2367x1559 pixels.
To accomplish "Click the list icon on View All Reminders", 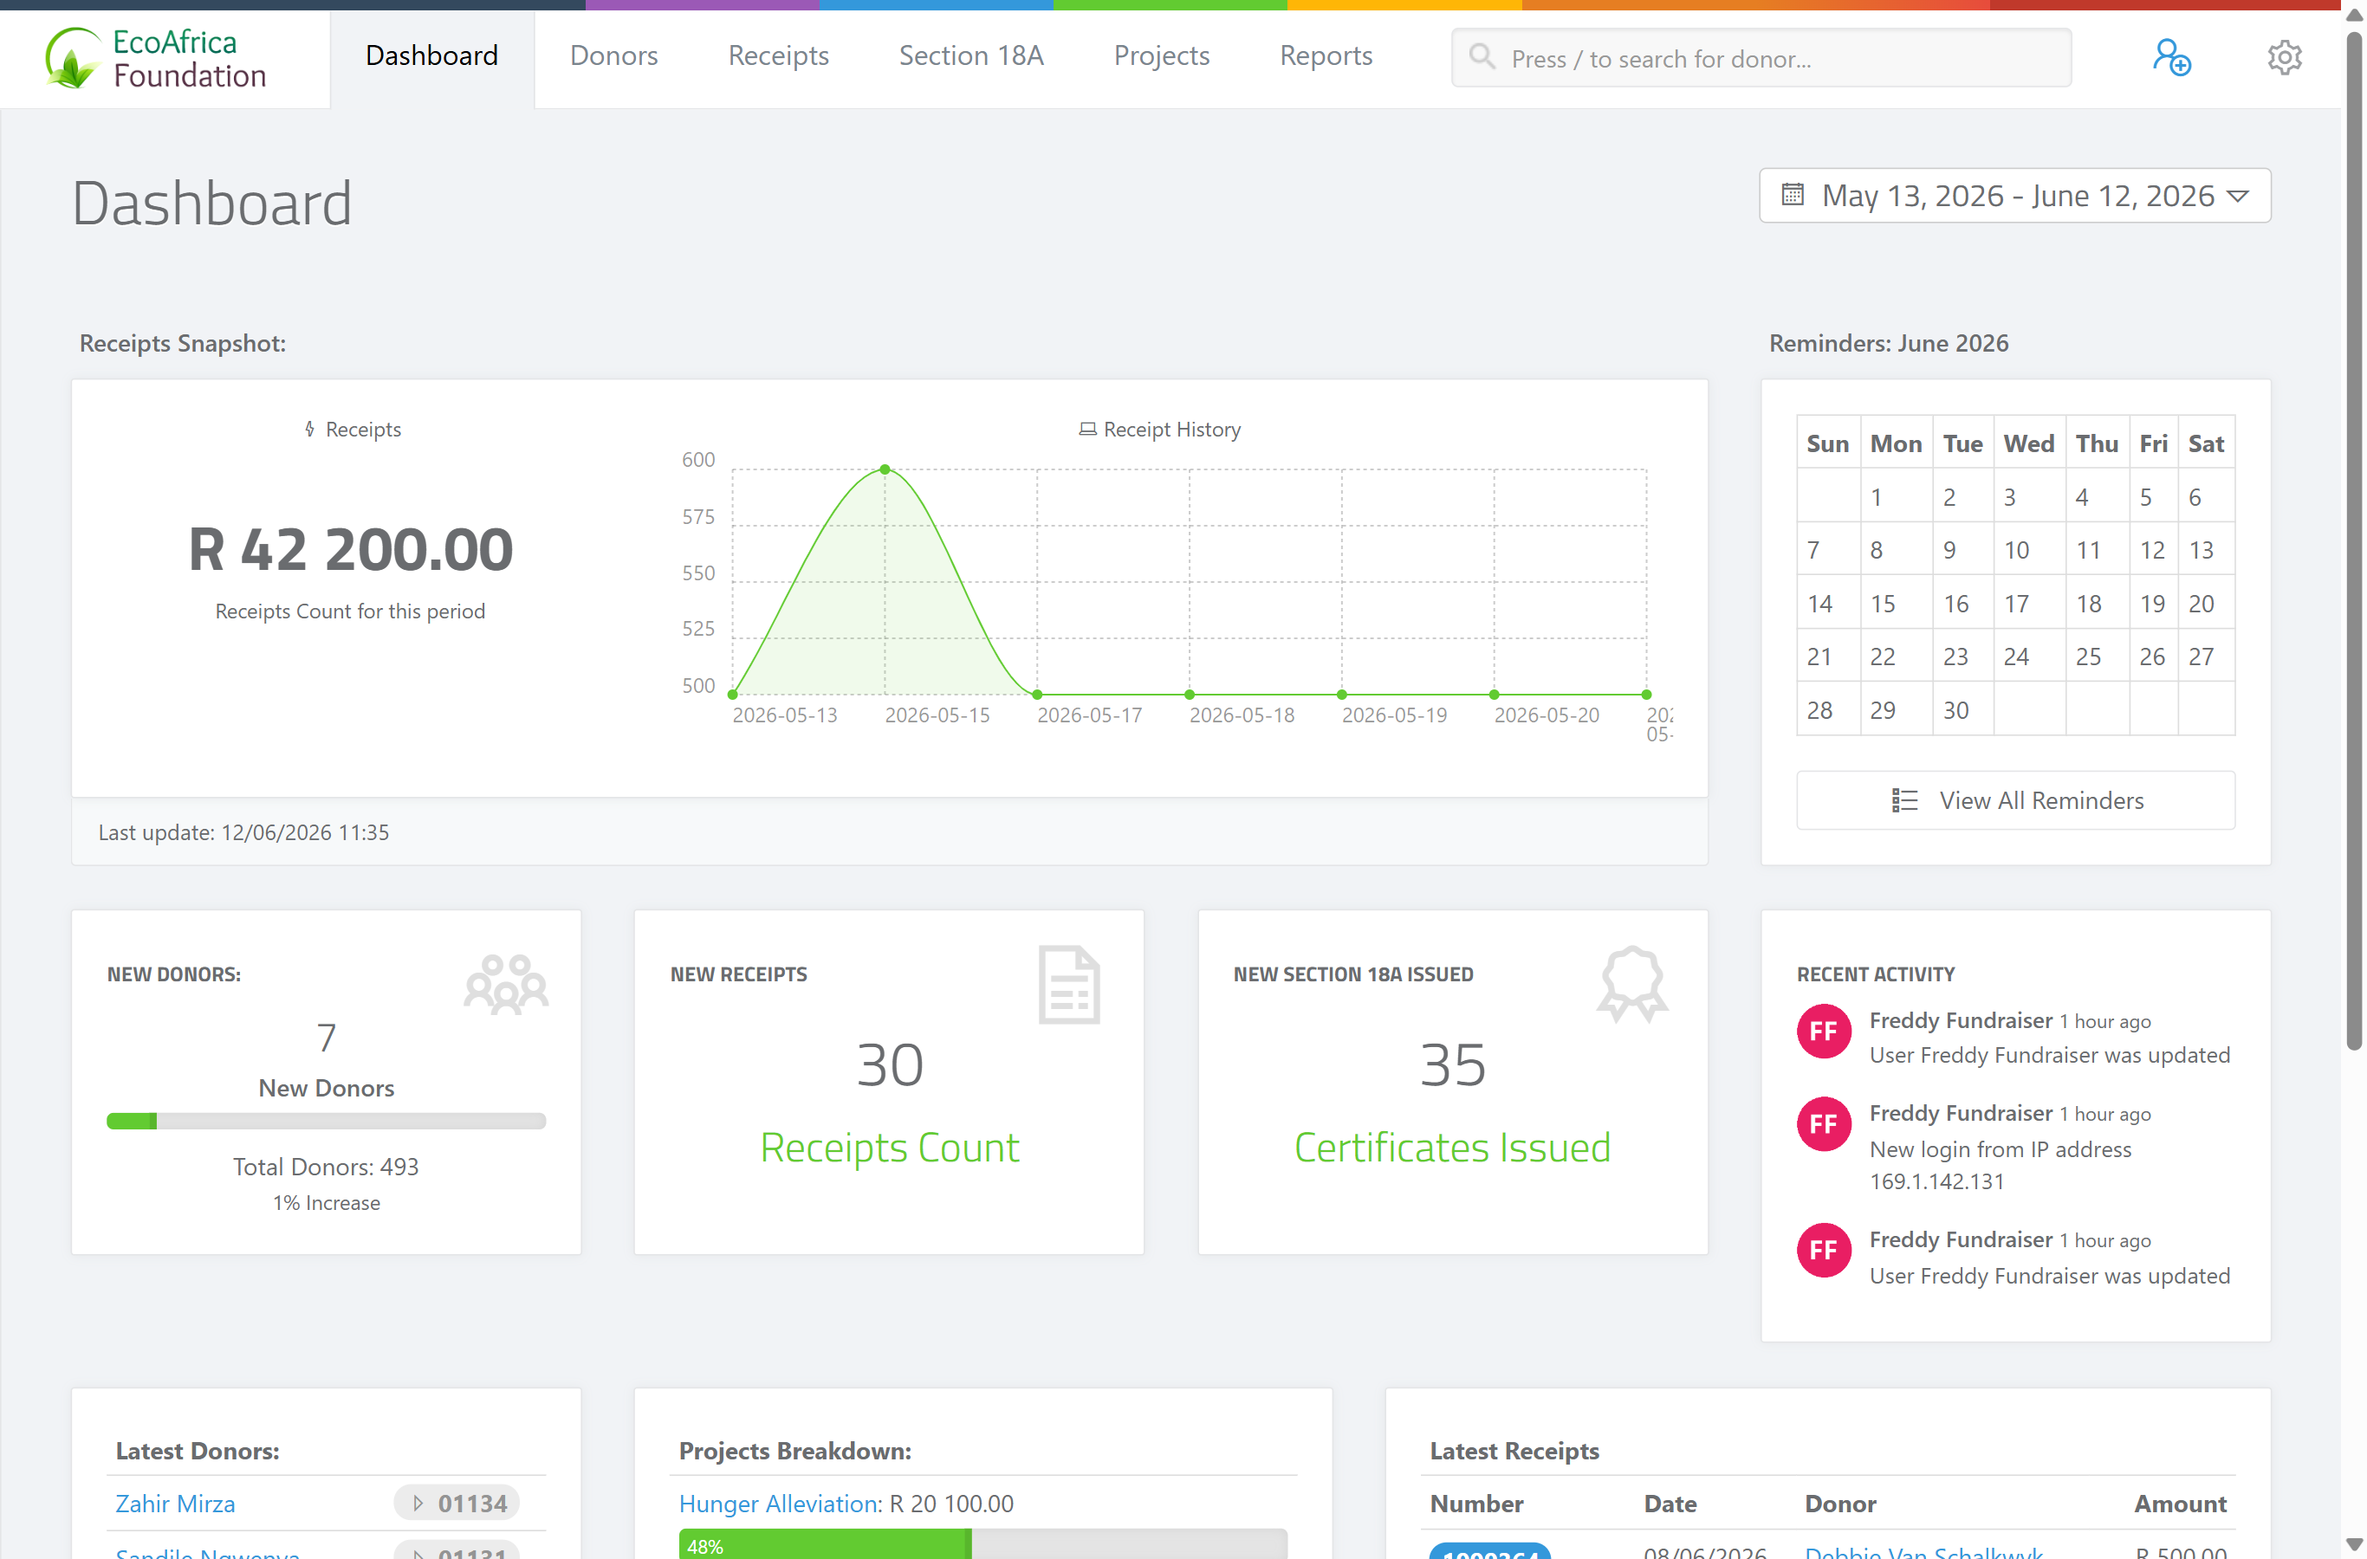I will [x=1904, y=800].
